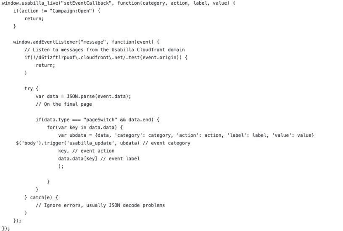
Task: Click the 'value': value entry in ubdata
Action: (x=292, y=135)
